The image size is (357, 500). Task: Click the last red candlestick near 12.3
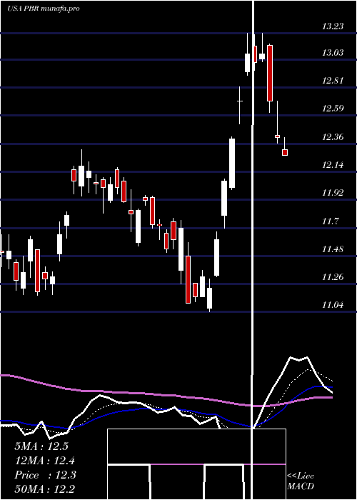point(285,152)
